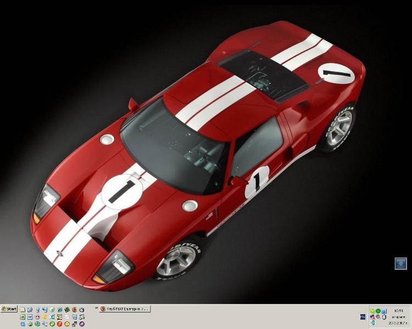Click the network tray icon with red X
The height and width of the screenshot is (329, 412).
372,317
